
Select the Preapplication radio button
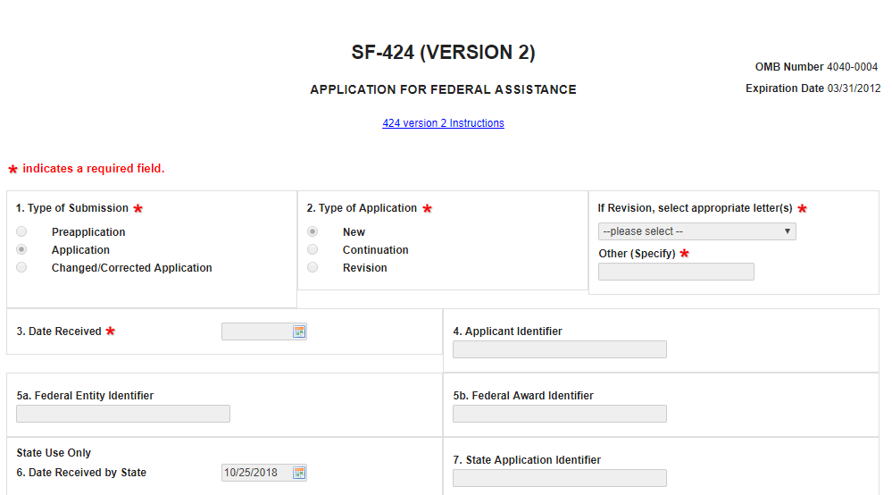click(21, 232)
